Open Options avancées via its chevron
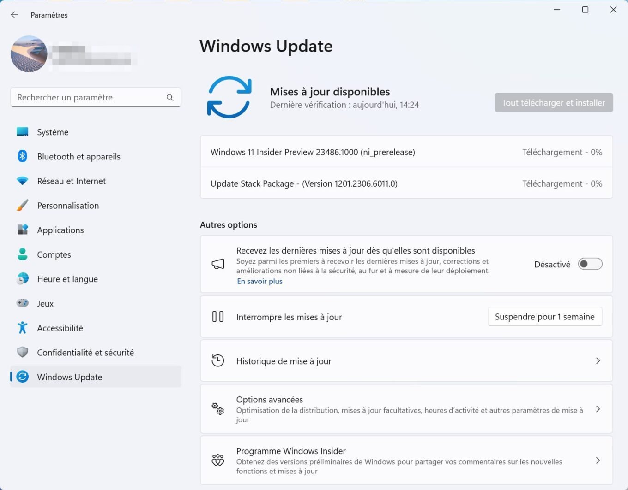Image resolution: width=628 pixels, height=490 pixels. click(x=598, y=409)
